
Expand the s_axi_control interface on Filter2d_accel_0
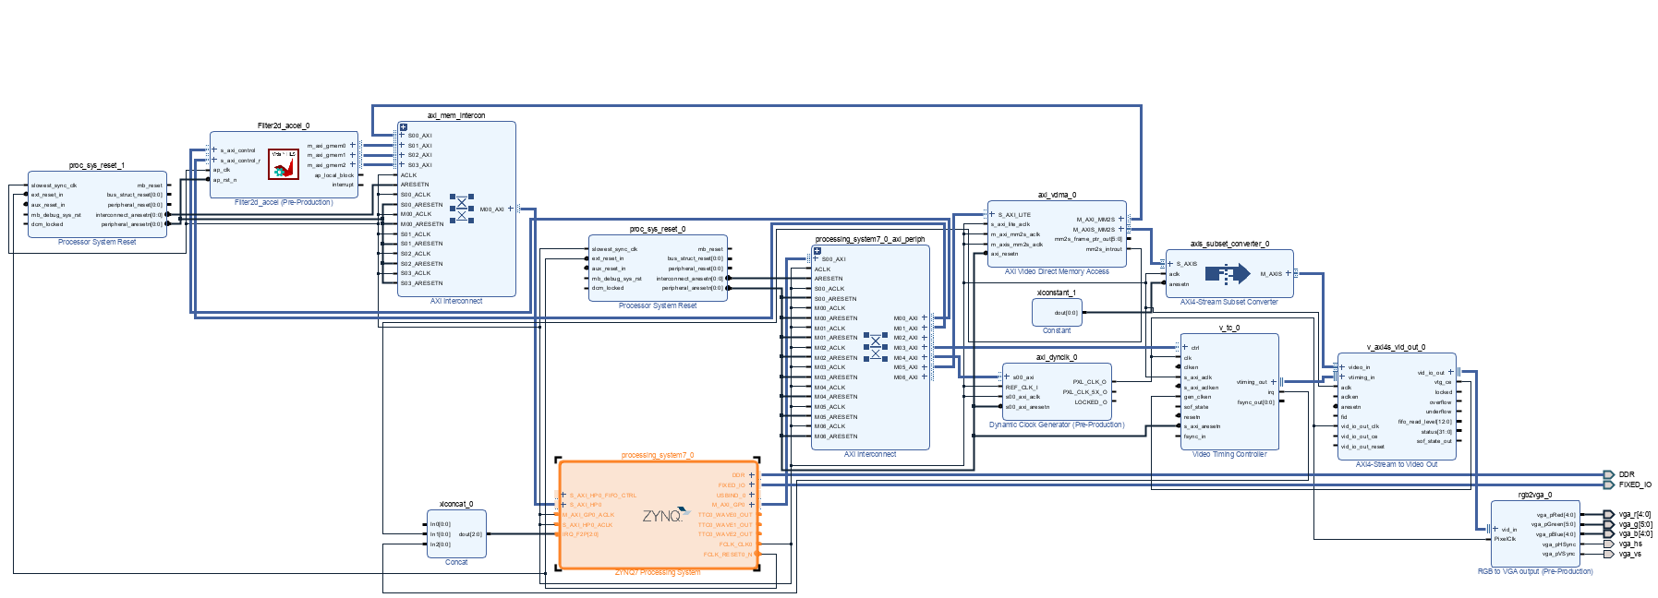[214, 149]
